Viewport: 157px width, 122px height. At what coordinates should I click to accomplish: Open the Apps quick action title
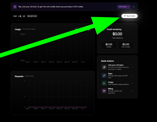pyautogui.click(x=110, y=73)
